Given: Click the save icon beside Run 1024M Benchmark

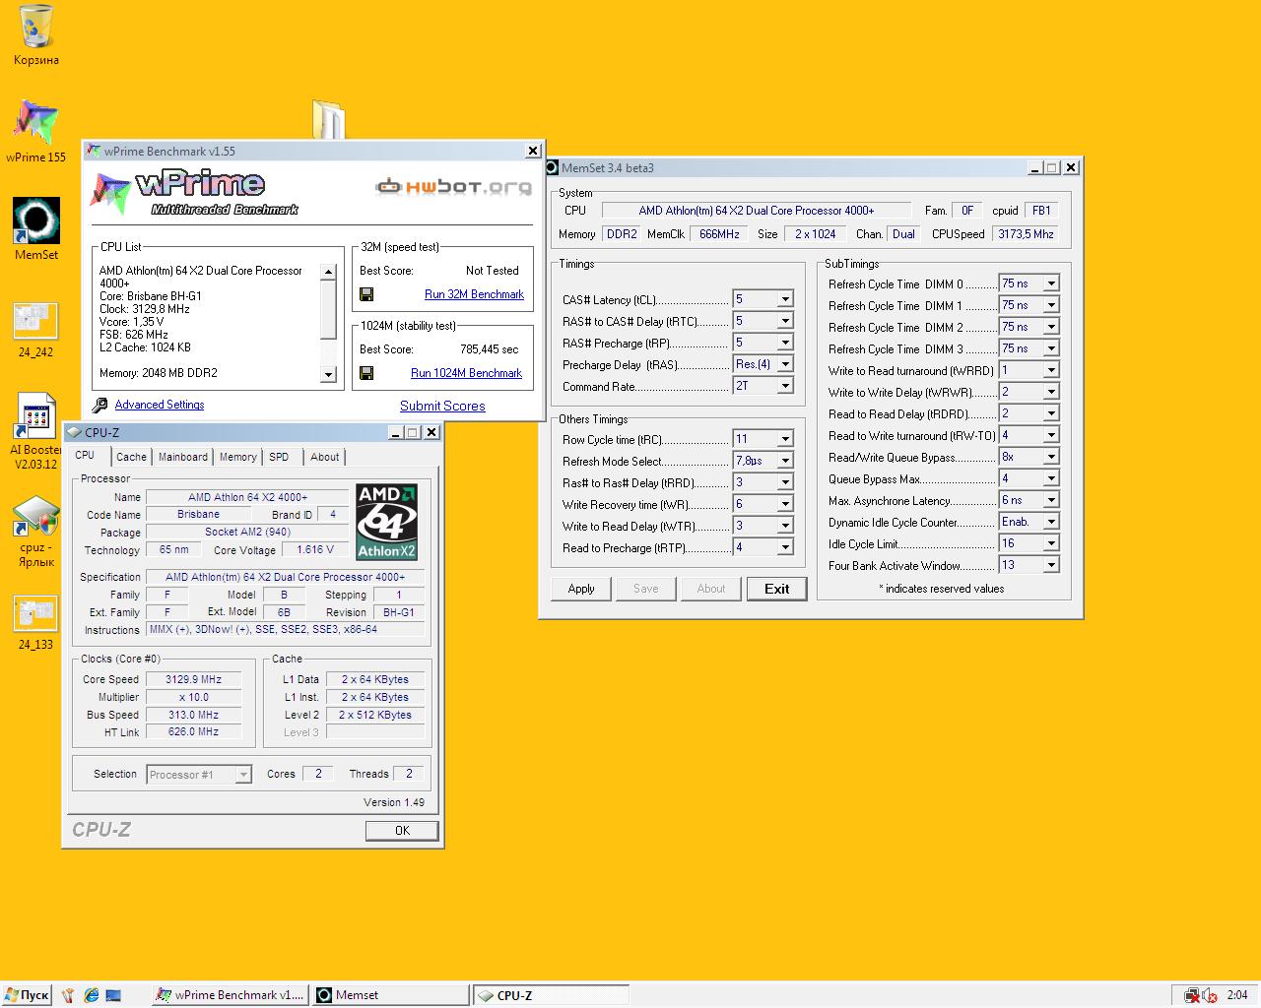Looking at the screenshot, I should tap(366, 373).
